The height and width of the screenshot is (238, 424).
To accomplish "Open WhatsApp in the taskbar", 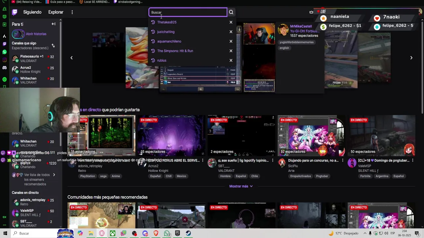I will [x=167, y=233].
